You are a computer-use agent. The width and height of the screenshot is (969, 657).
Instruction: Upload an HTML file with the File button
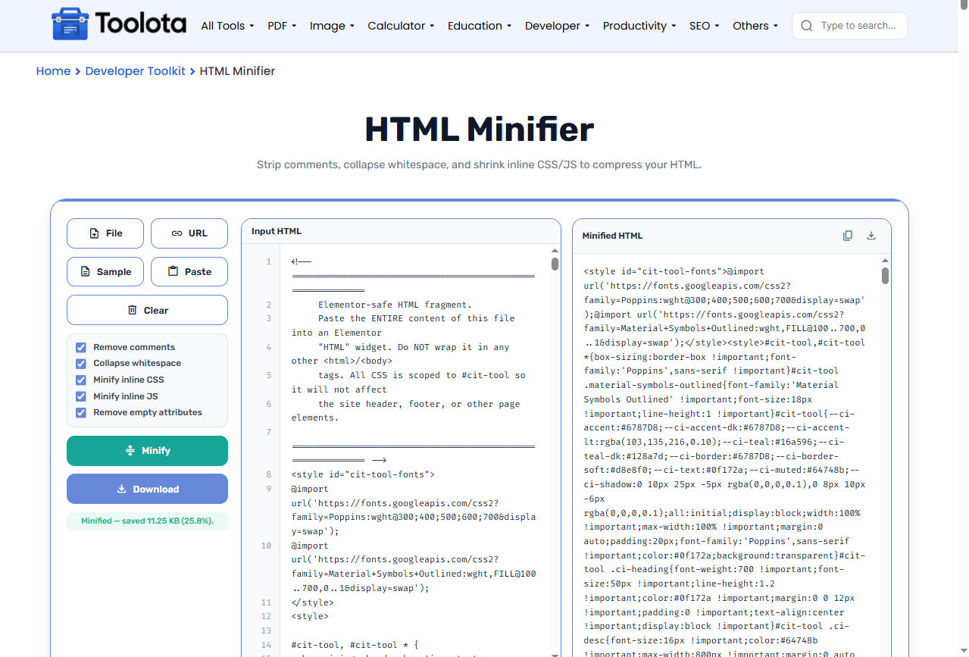105,233
